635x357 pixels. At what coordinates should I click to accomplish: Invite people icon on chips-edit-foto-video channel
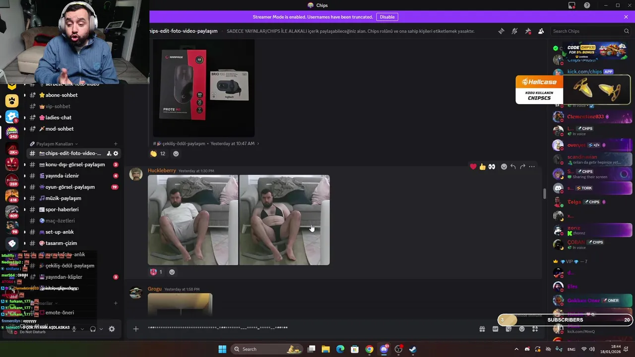pyautogui.click(x=109, y=154)
